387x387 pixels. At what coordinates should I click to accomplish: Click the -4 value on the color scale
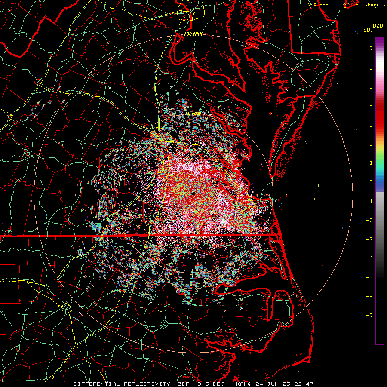point(369,258)
